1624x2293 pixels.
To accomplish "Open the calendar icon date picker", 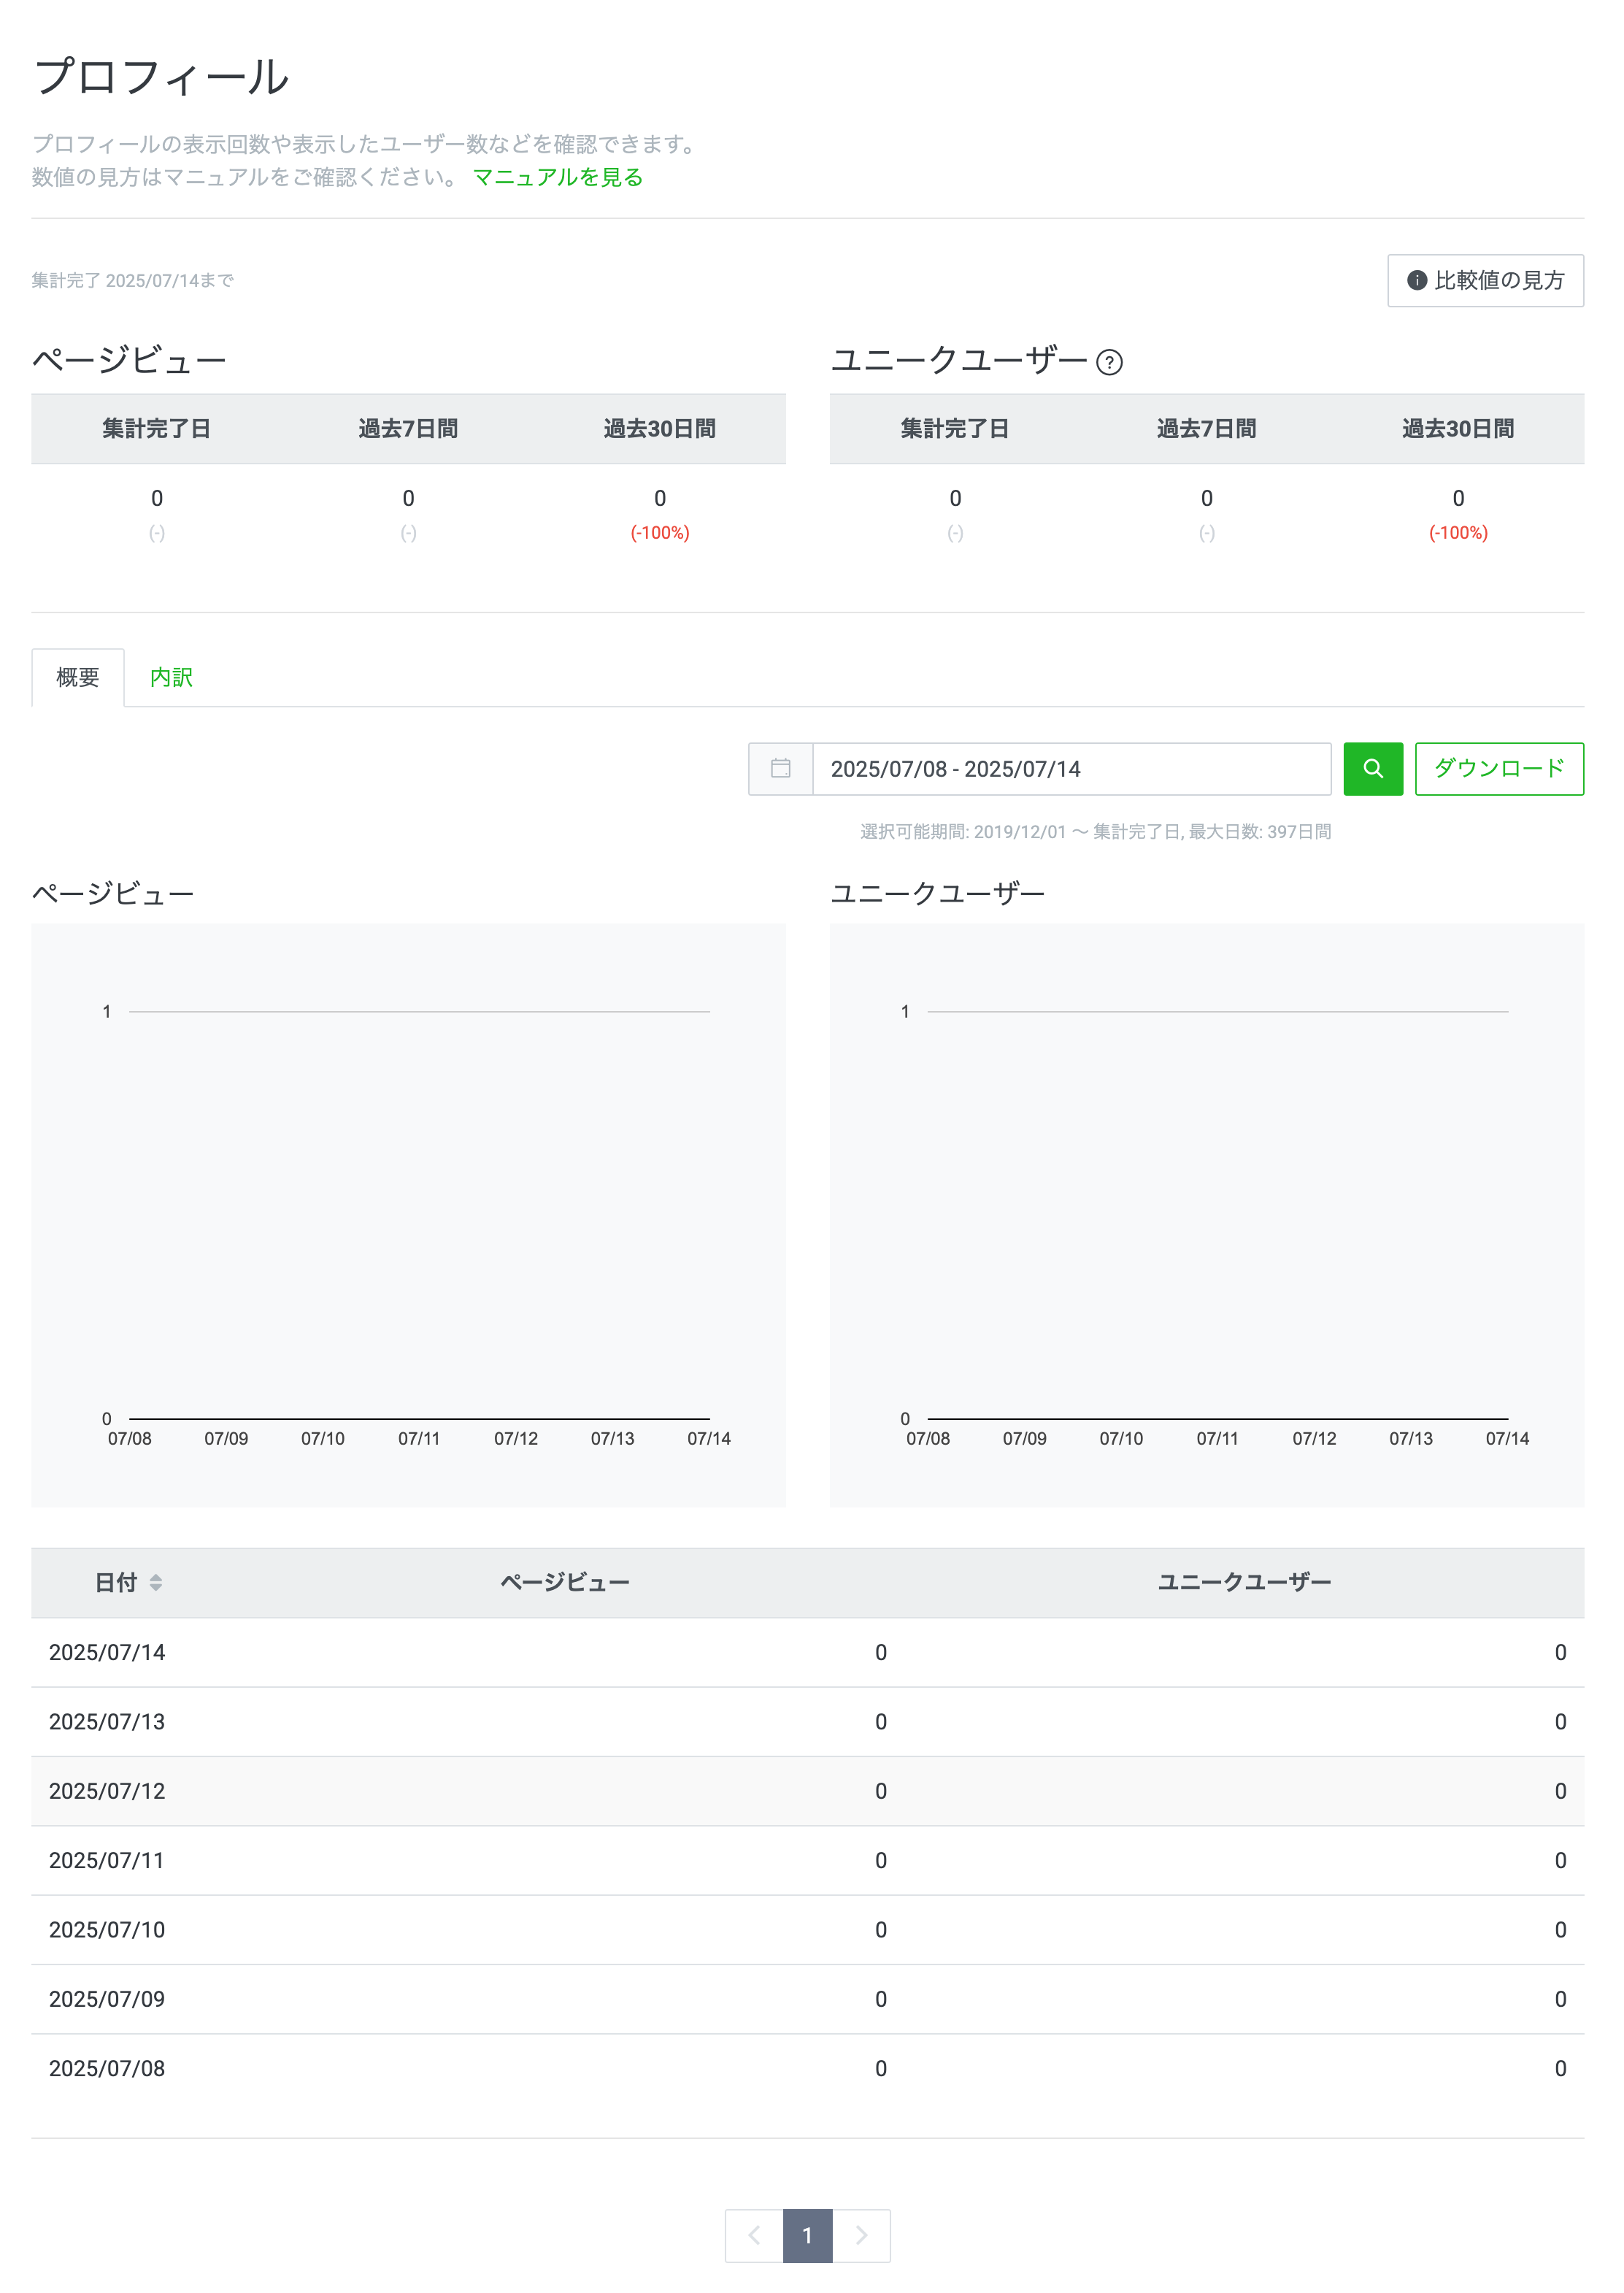I will (x=780, y=768).
